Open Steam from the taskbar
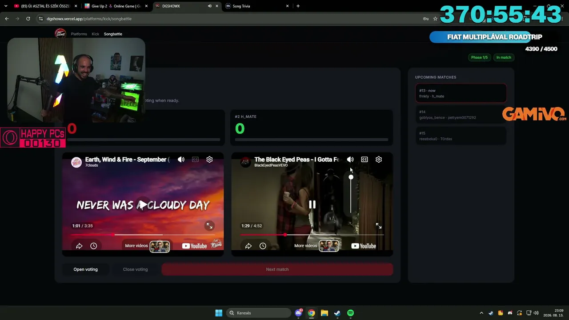This screenshot has width=569, height=320. [x=337, y=313]
